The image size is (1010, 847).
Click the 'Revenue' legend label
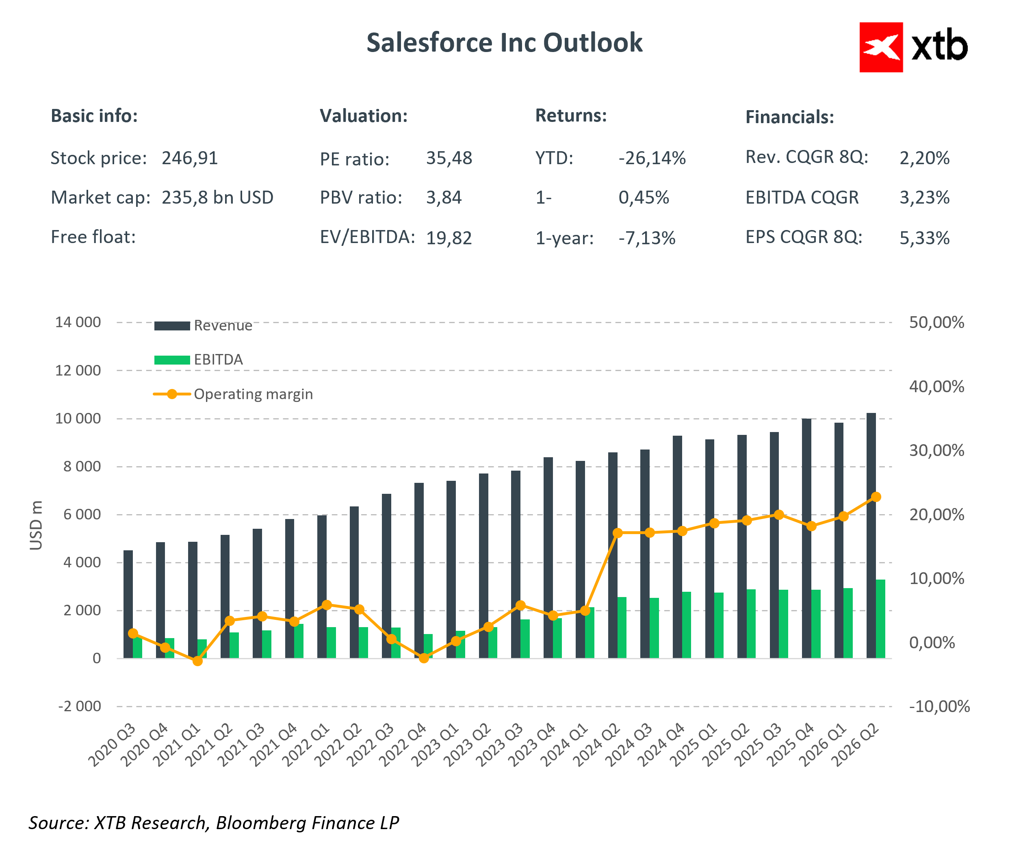click(x=223, y=326)
